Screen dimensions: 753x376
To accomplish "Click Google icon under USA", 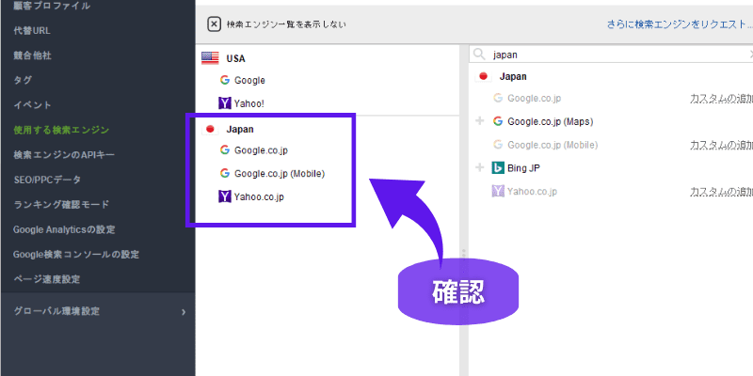I will (224, 80).
